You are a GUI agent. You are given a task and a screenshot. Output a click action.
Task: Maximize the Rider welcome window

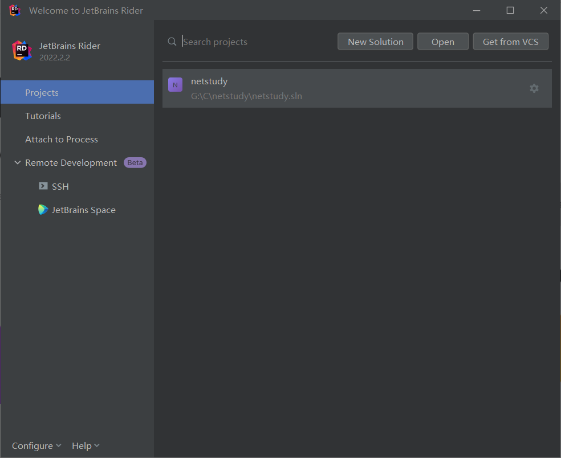click(x=510, y=10)
